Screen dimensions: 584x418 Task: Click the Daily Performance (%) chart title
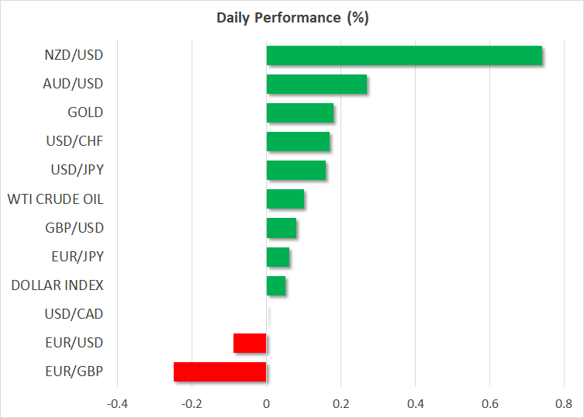tap(292, 18)
